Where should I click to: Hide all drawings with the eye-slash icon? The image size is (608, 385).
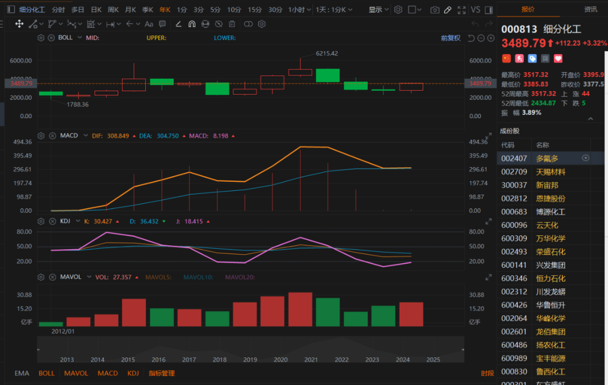(218, 24)
